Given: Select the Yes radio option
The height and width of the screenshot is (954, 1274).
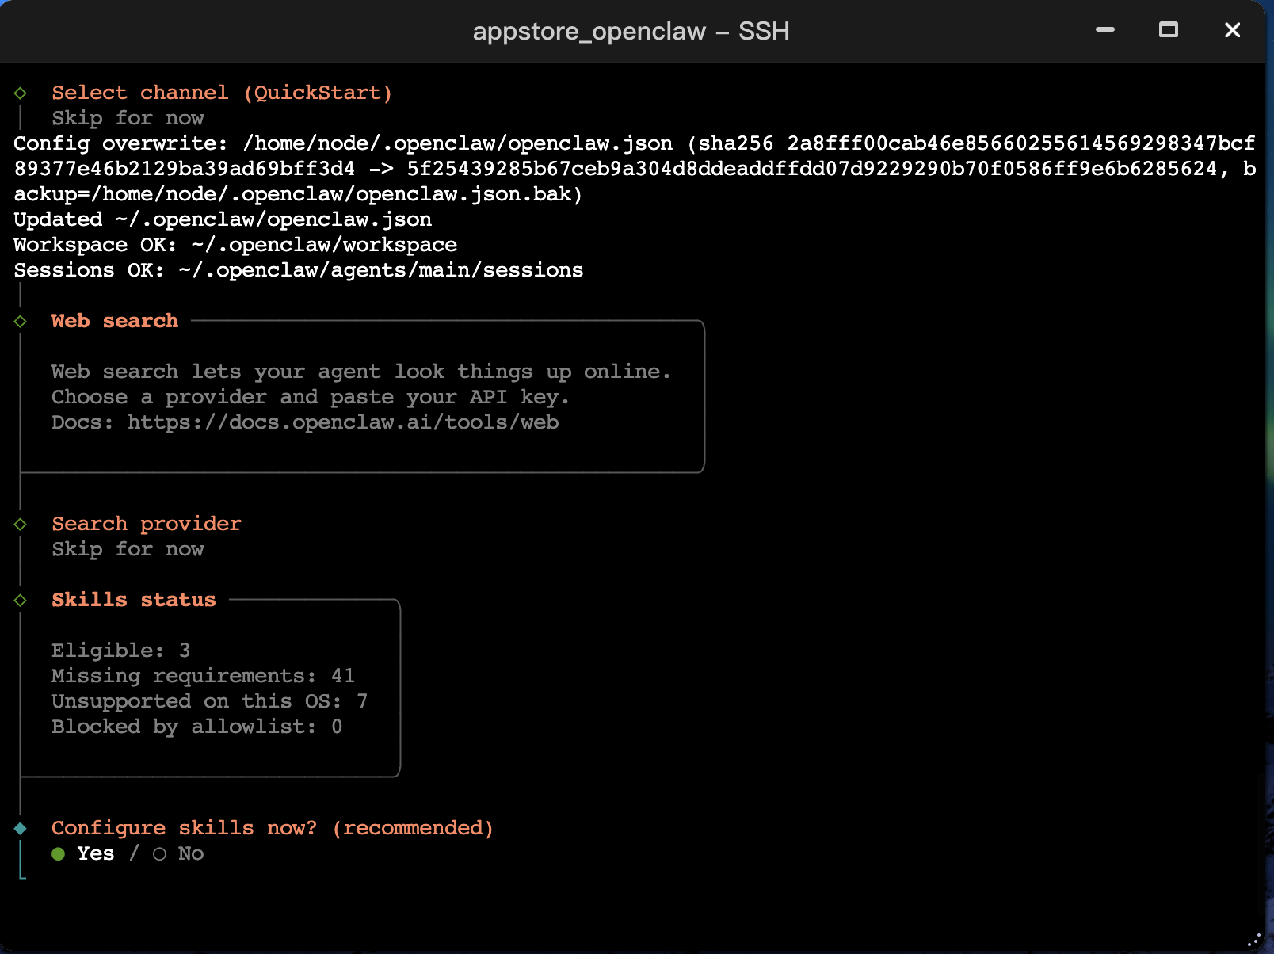Looking at the screenshot, I should (59, 853).
